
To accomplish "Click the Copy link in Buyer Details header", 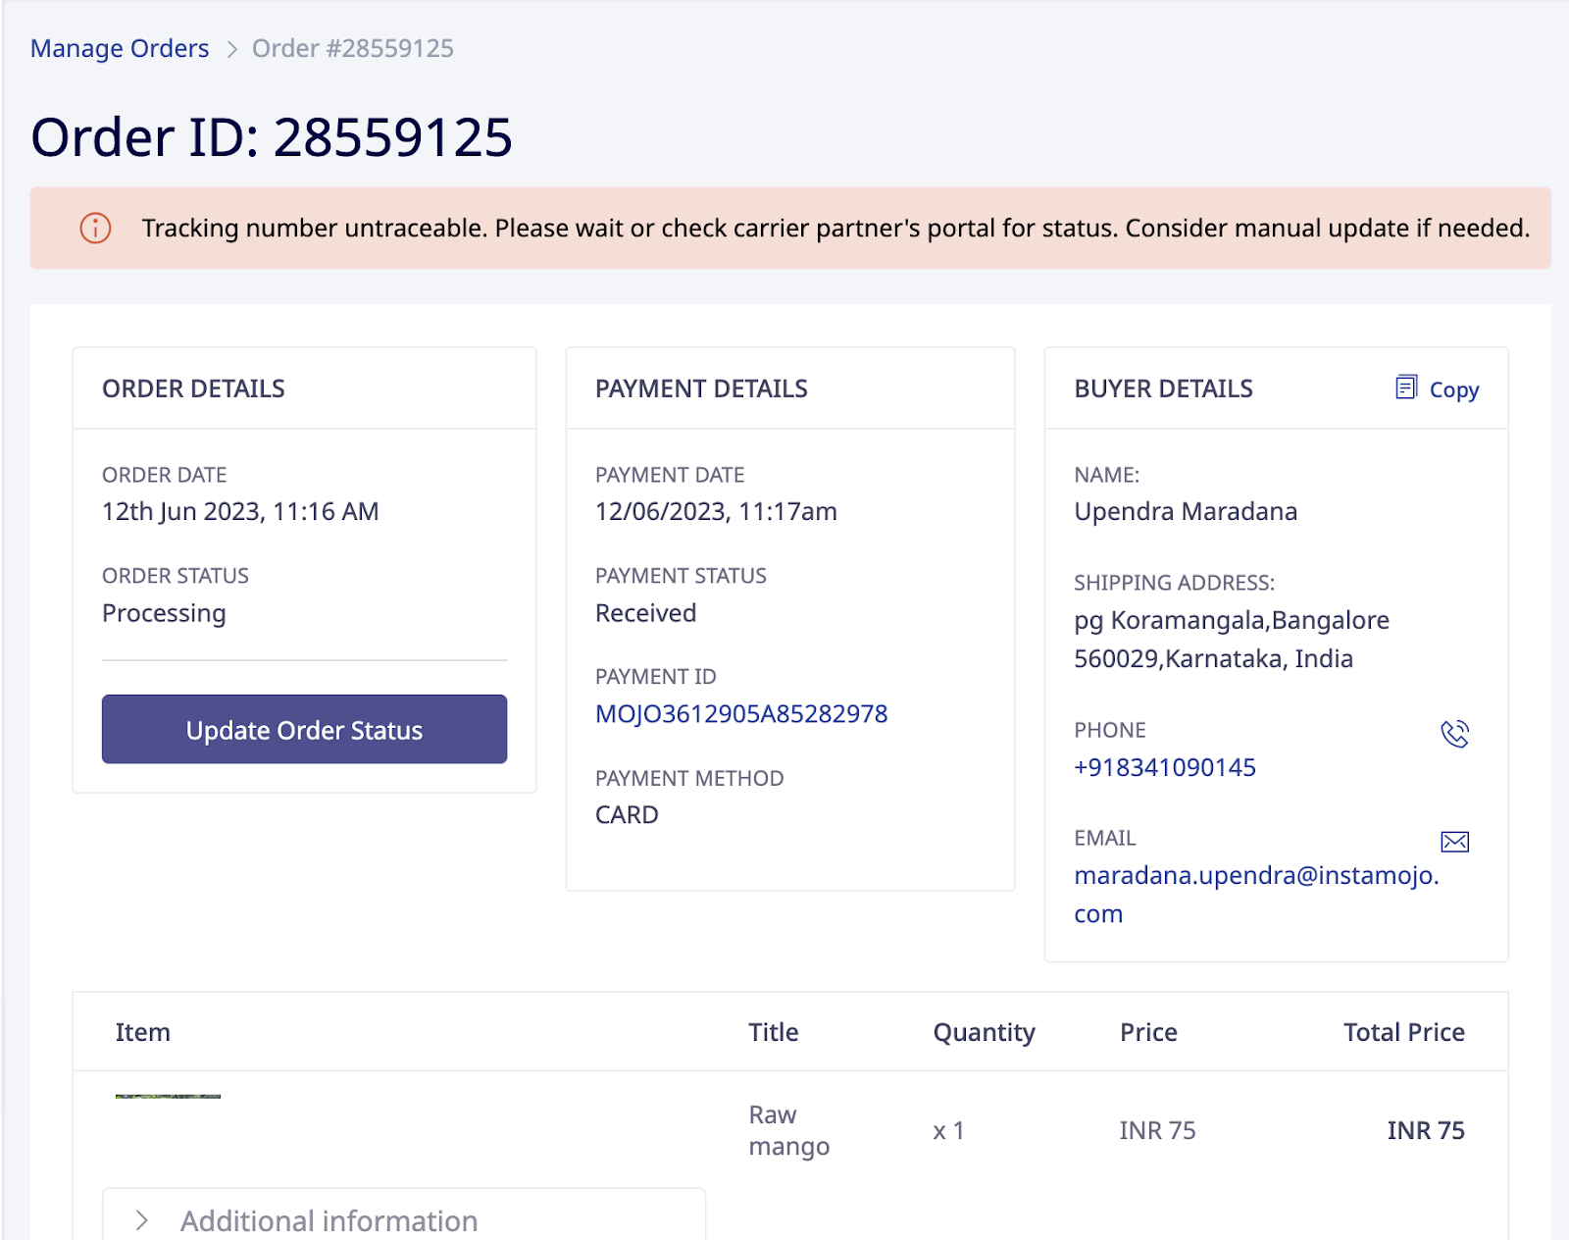I will (x=1452, y=389).
